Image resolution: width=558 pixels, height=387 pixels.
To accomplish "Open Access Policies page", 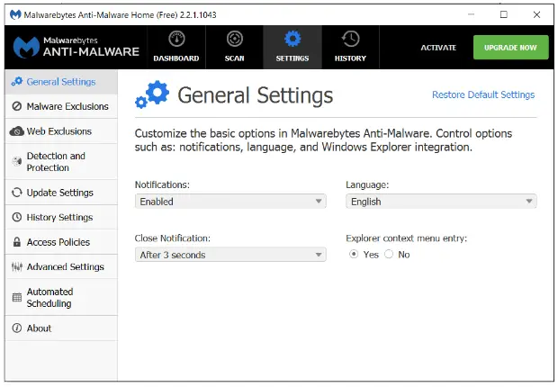I will [61, 242].
